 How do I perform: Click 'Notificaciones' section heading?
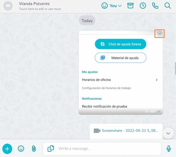pyautogui.click(x=92, y=98)
